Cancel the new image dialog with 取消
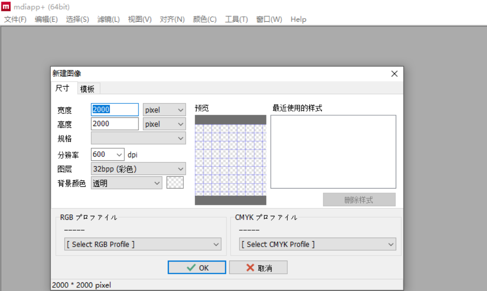This screenshot has width=487, height=291. point(258,267)
